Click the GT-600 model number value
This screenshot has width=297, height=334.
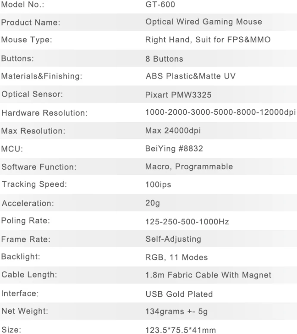click(160, 4)
